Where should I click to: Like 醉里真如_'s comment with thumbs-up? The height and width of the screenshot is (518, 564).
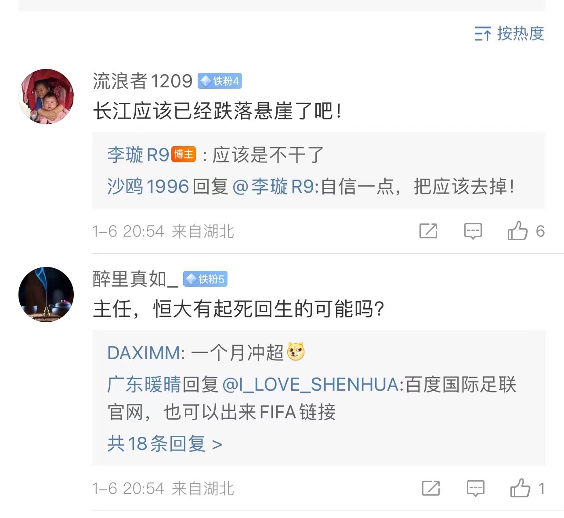(521, 488)
